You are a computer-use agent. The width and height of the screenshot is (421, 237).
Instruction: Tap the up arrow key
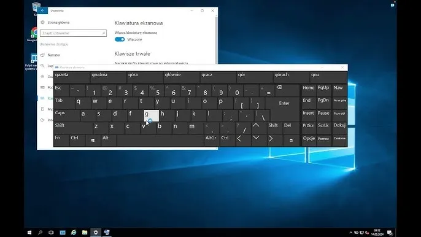[258, 128]
